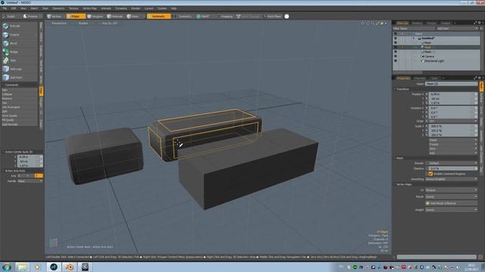485x272 pixels.
Task: Select the Camera item row
Action: coord(436,57)
